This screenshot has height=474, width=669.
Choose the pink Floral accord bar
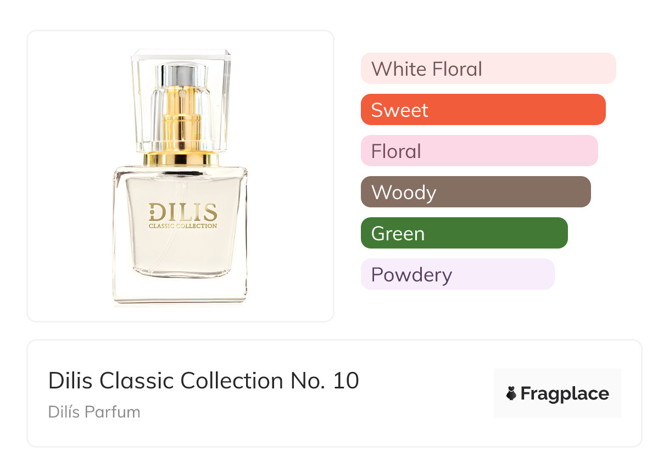(x=479, y=151)
